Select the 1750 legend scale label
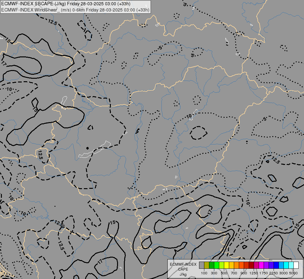This screenshot has height=279, width=304. tap(264, 273)
